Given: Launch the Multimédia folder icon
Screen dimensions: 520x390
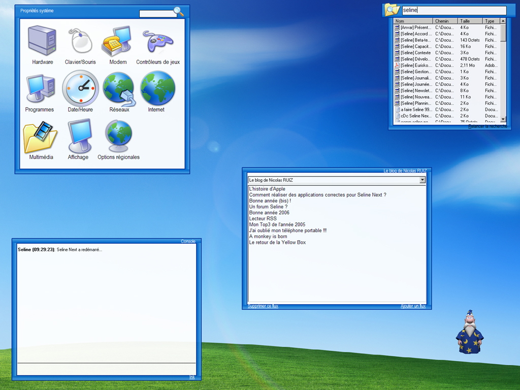Looking at the screenshot, I should click(41, 137).
